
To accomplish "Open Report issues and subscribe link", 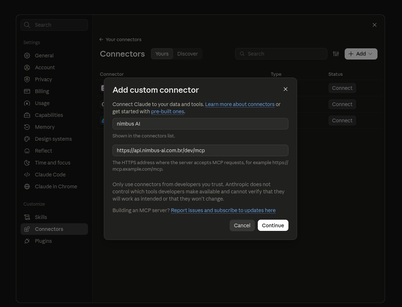I will (223, 210).
